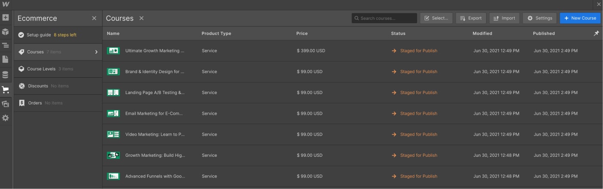Open the CMS database icon
Image resolution: width=603 pixels, height=189 pixels.
[x=5, y=75]
